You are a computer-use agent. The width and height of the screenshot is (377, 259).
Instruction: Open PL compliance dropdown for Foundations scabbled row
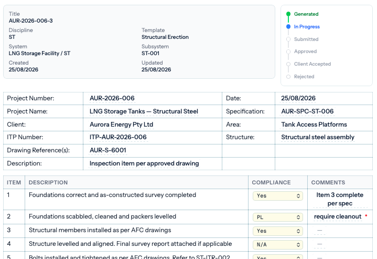pos(278,217)
